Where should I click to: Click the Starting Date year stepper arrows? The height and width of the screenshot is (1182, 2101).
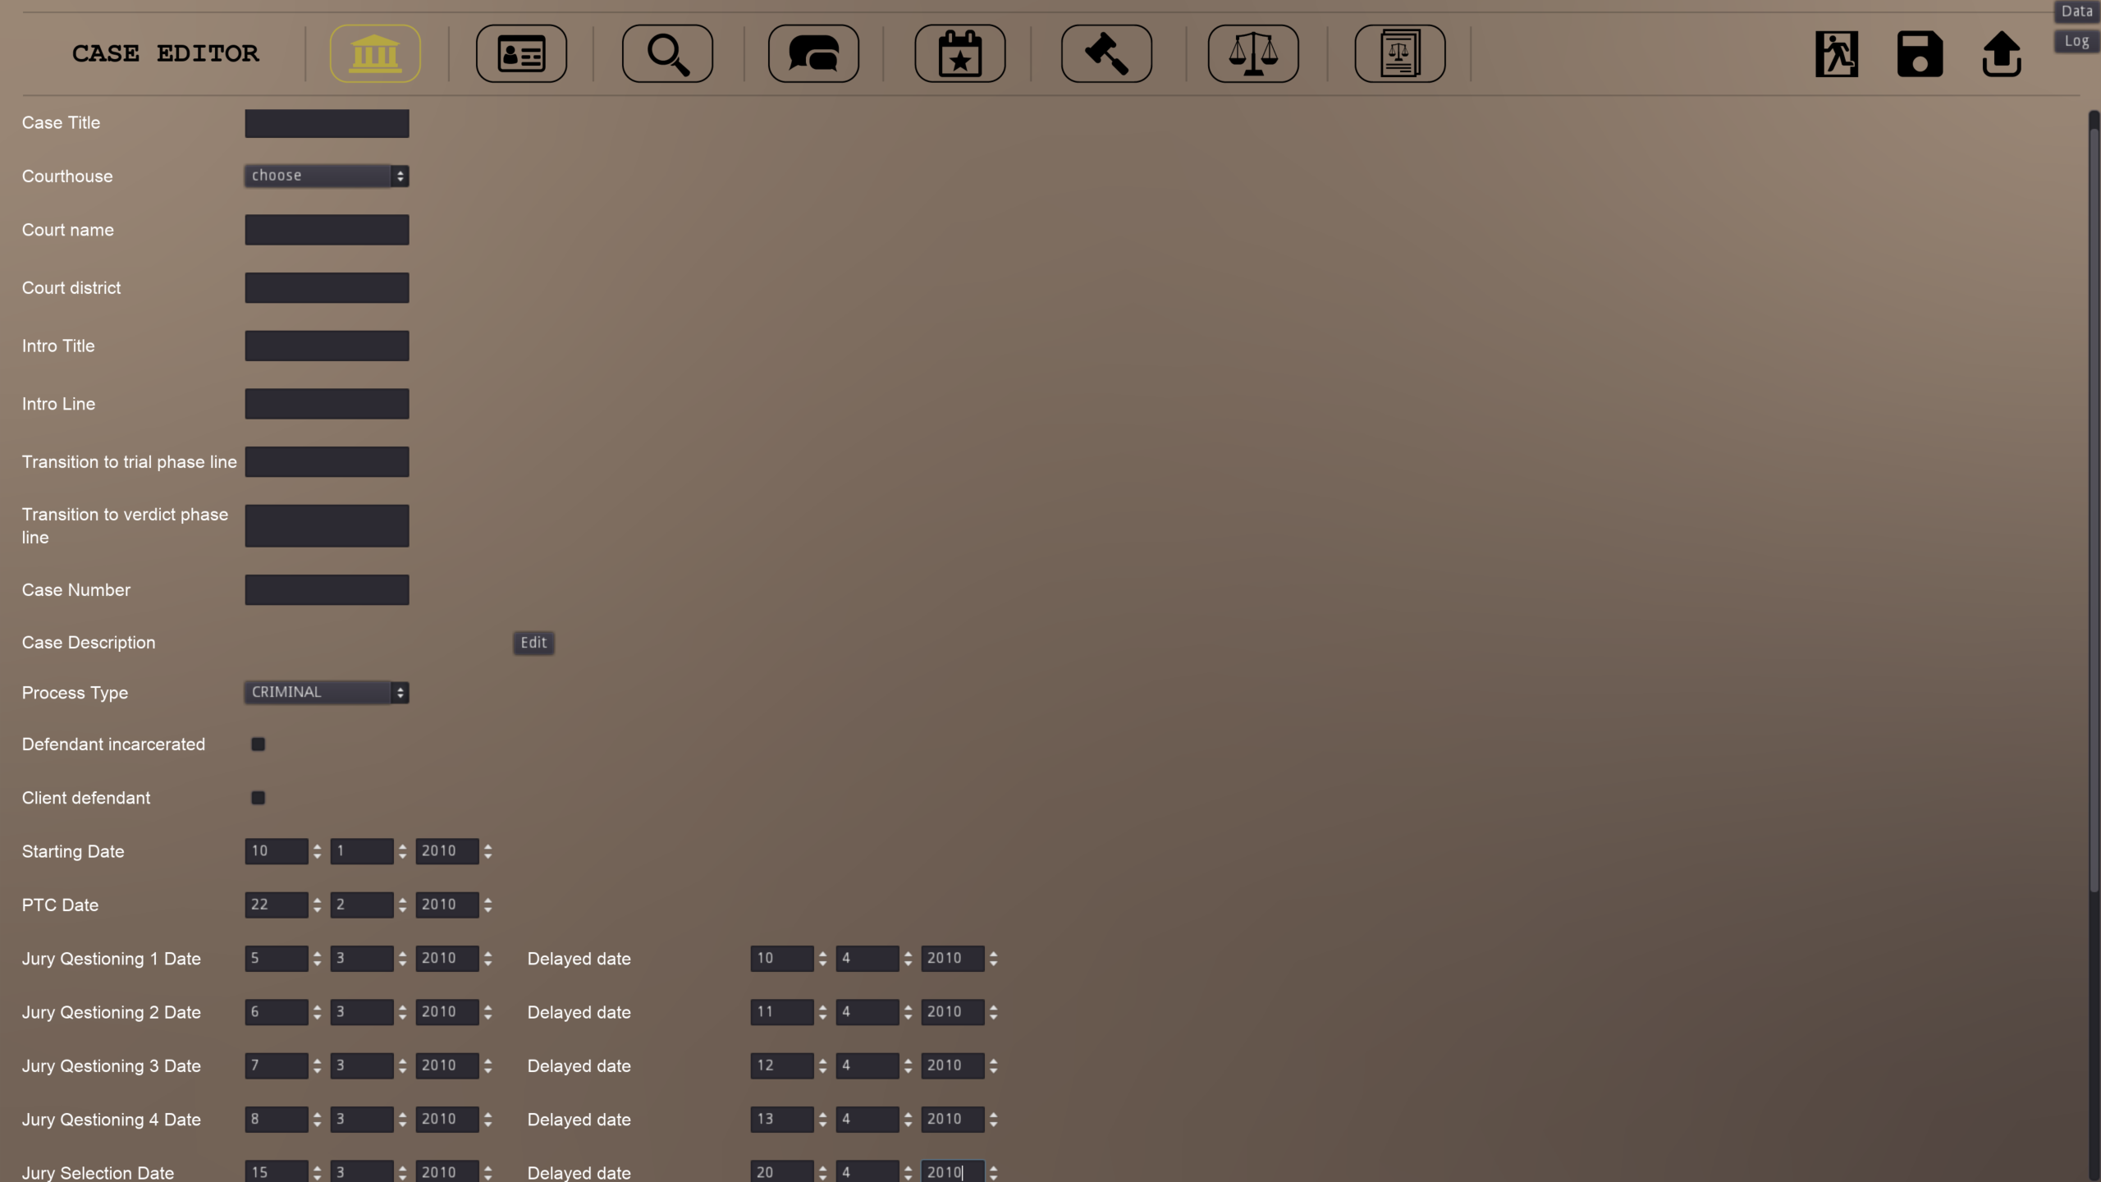click(x=488, y=851)
